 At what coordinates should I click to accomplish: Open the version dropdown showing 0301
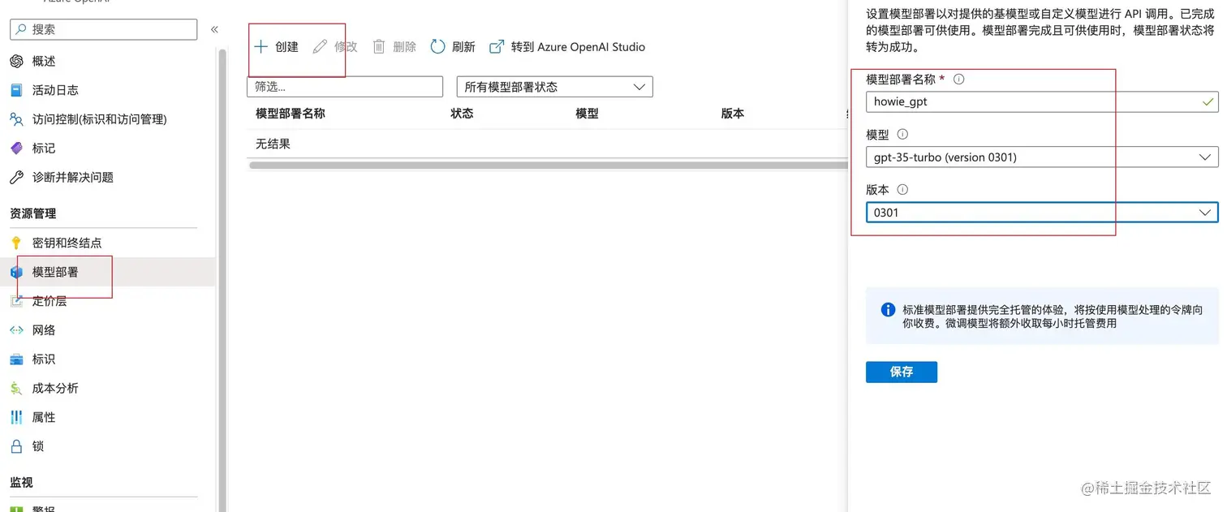tap(1042, 213)
